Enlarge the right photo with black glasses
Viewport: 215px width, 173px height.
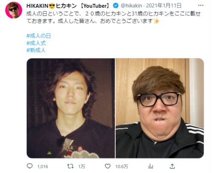(160, 108)
